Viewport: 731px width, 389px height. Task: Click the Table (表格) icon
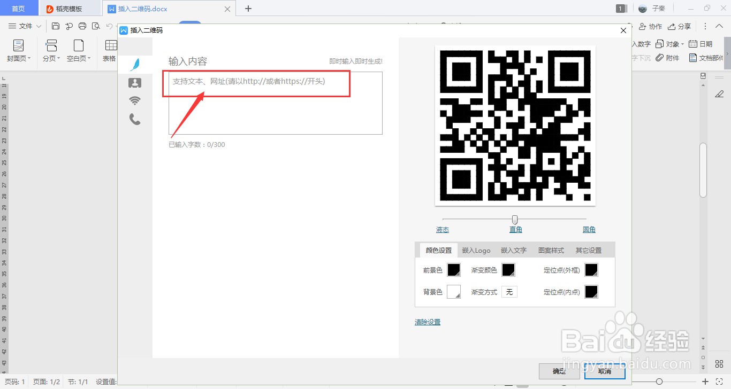(x=111, y=45)
